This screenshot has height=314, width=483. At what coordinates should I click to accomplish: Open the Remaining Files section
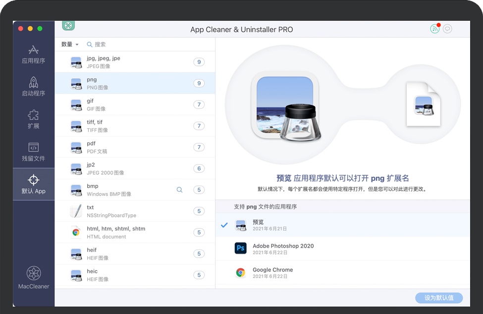tap(33, 152)
